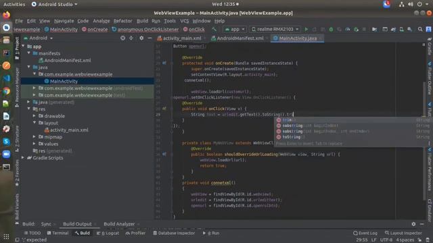
Task: Expand Gradle Scripts node
Action: 23,158
